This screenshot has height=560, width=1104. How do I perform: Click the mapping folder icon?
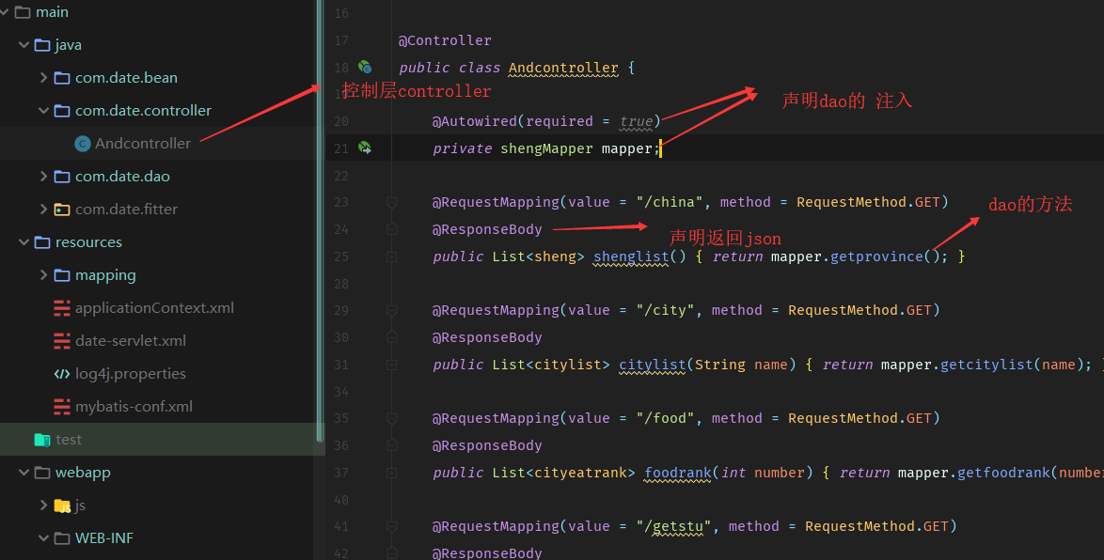62,275
